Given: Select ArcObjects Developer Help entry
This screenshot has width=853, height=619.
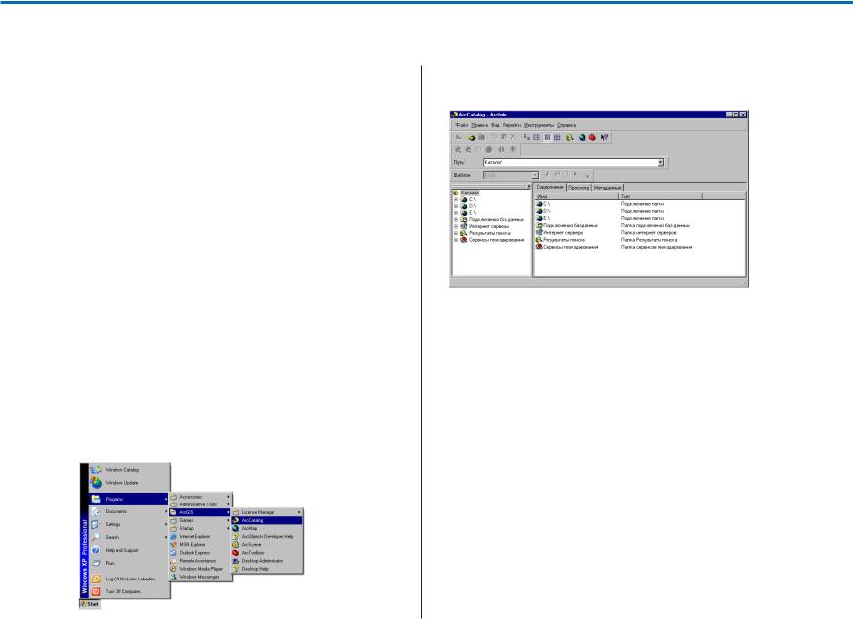Looking at the screenshot, I should pos(268,536).
